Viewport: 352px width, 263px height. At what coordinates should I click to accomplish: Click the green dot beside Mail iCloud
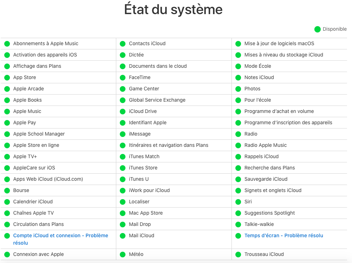123,236
